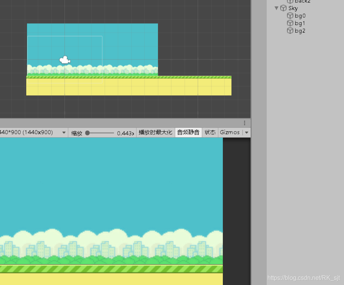344x285 pixels.
Task: Select the back2 object in hierarchy
Action: coord(302,2)
